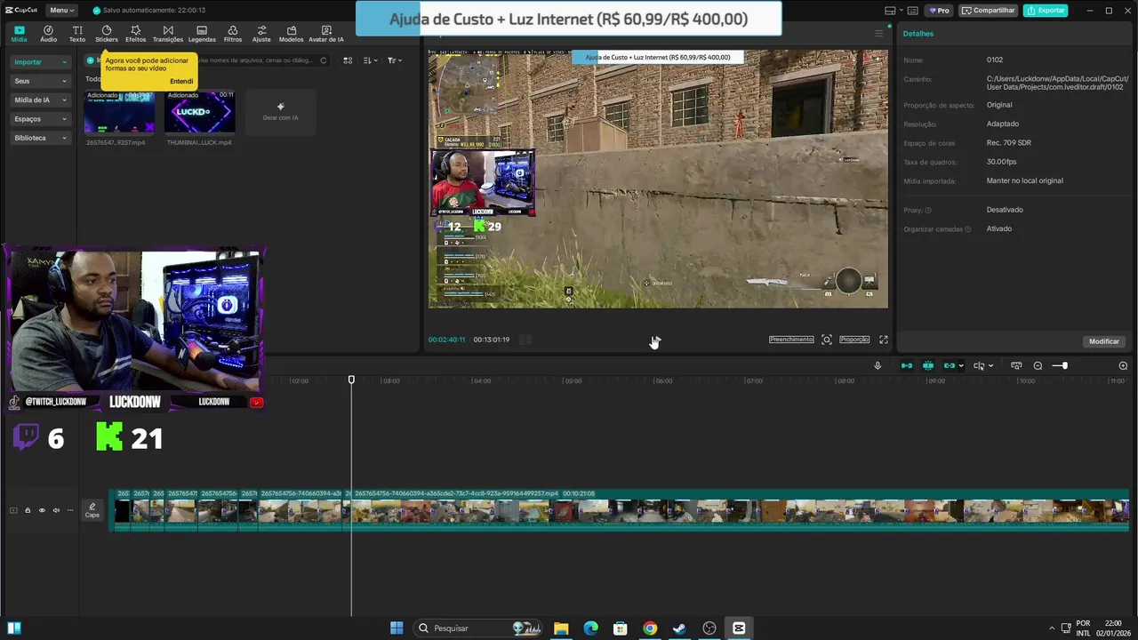Start voice-over recording with microphone icon
This screenshot has width=1138, height=640.
click(878, 365)
